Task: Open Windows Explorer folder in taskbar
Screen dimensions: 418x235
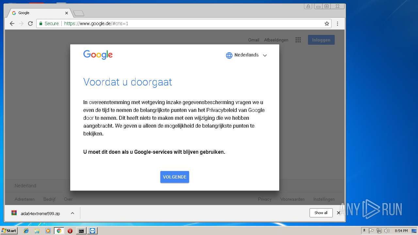Action: [37, 231]
